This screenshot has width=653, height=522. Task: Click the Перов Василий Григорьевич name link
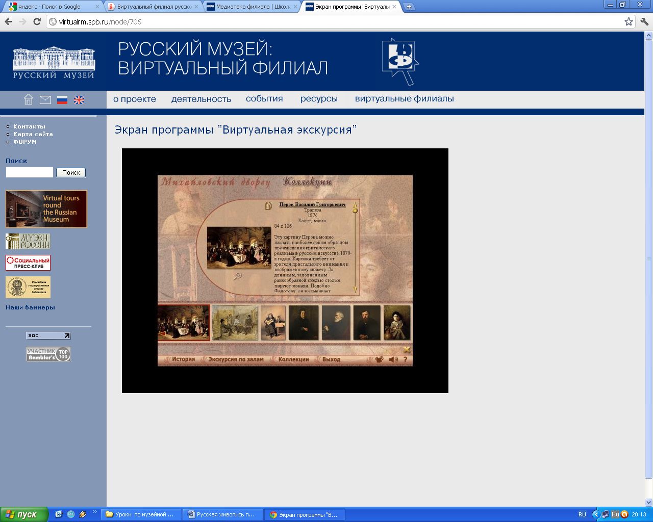click(x=312, y=204)
